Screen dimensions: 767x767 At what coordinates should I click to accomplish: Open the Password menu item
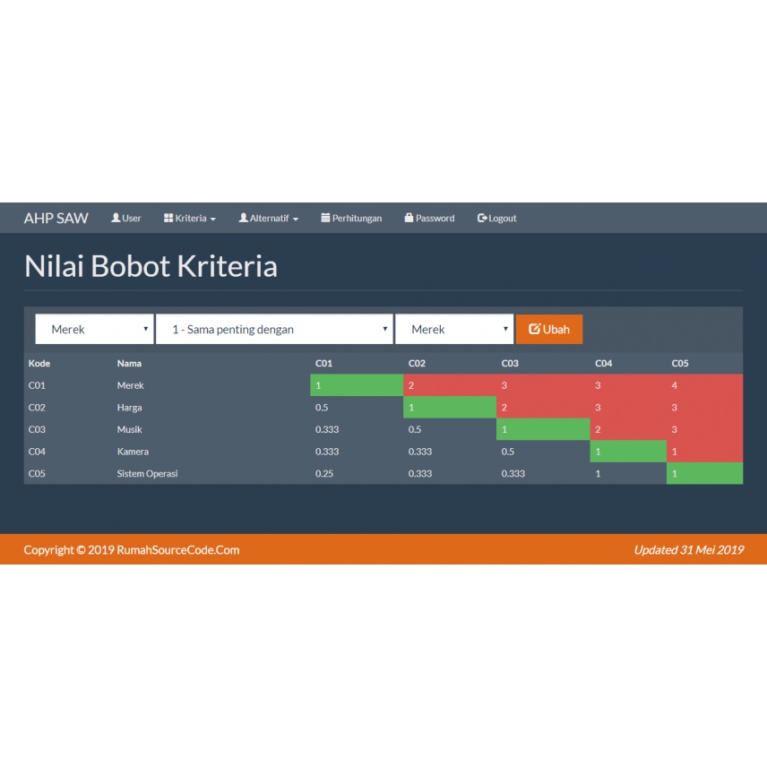point(429,218)
